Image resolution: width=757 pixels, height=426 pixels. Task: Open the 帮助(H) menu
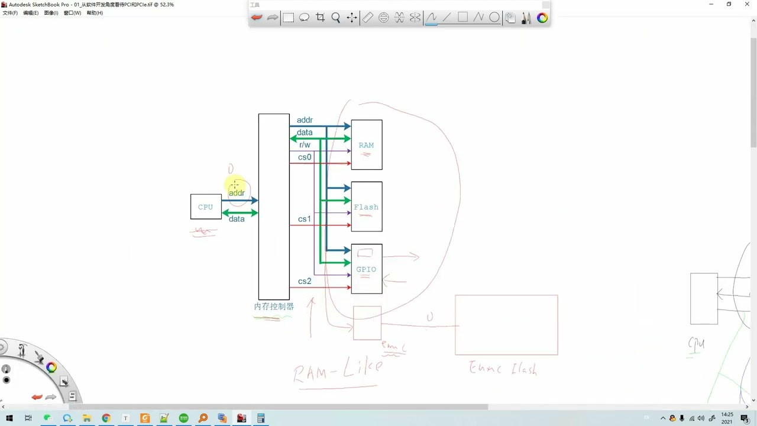(95, 13)
